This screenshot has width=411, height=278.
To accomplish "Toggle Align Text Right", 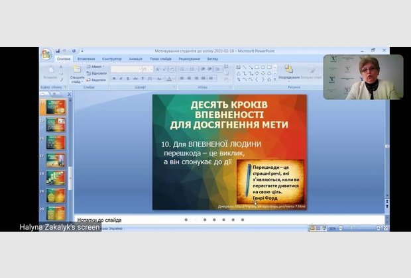I will (x=196, y=78).
